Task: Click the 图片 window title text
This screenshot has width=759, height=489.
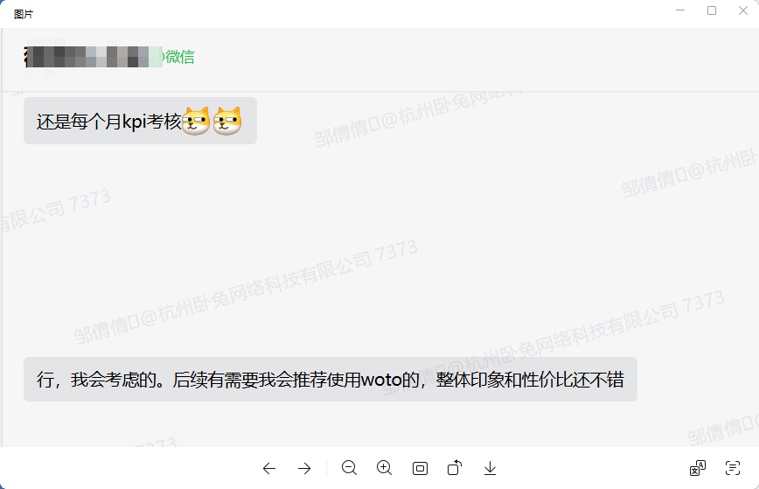Action: point(24,14)
